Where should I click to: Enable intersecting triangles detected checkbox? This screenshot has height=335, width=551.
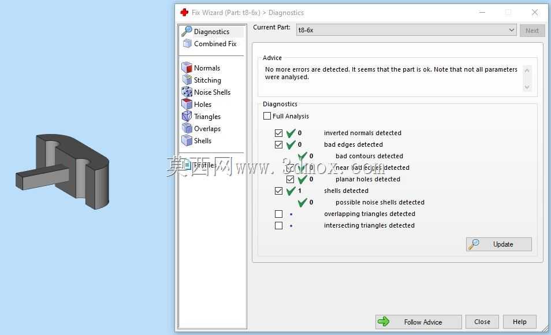pos(278,225)
